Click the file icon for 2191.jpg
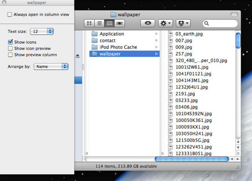This screenshot has width=252, height=181. coord(170,94)
